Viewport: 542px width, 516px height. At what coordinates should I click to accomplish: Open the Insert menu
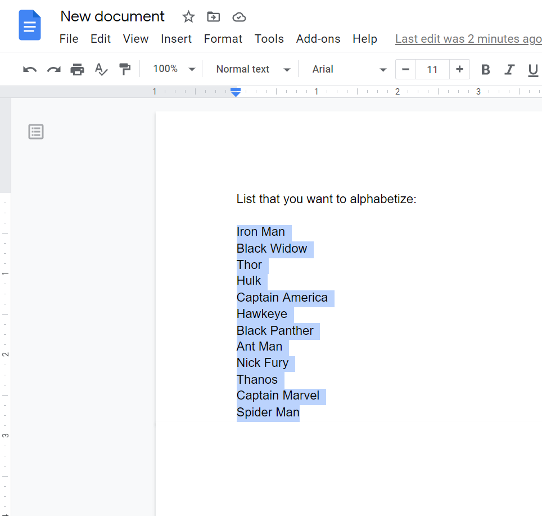click(177, 39)
